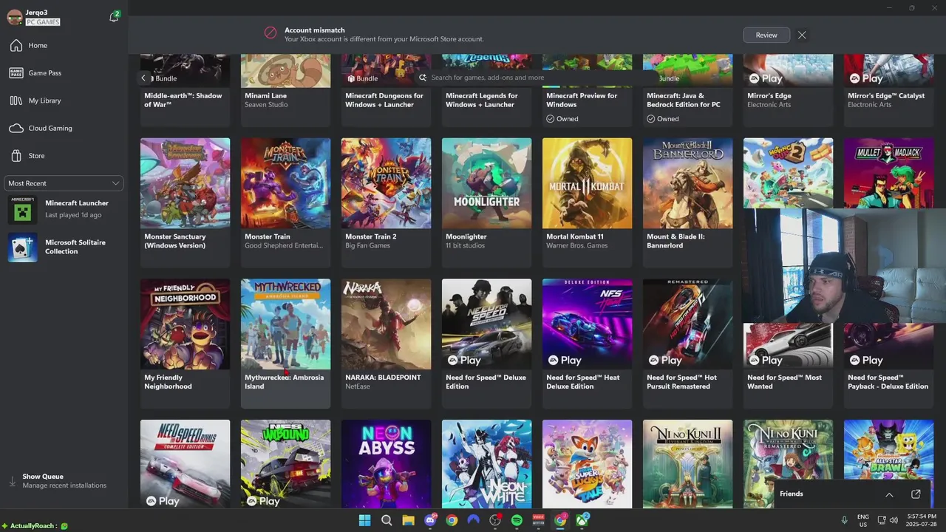Open Need for Speed Heat Deluxe tile
Screen dimensions: 946x532
587,343
